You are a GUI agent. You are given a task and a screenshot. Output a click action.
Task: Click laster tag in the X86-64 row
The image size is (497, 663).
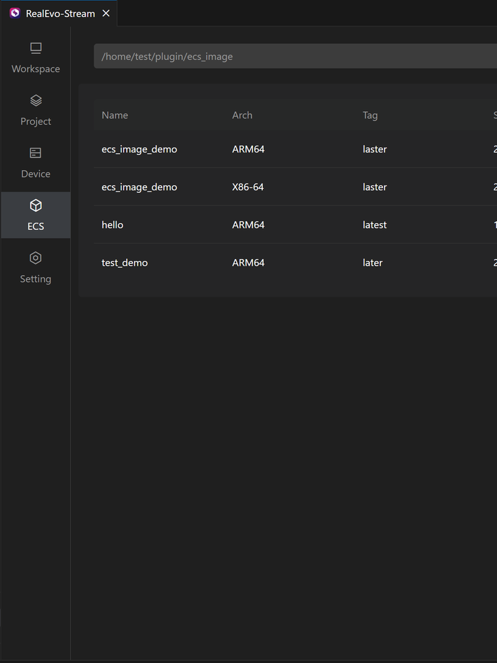coord(374,187)
